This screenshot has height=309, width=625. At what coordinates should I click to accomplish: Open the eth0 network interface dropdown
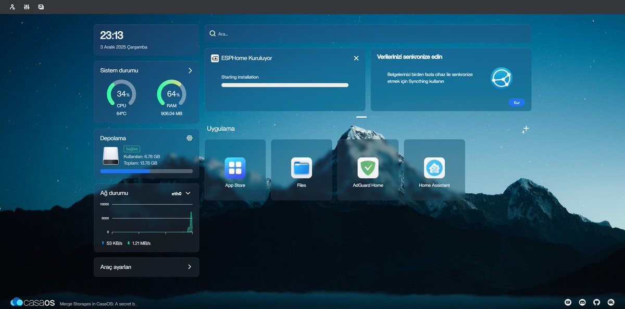(x=181, y=193)
